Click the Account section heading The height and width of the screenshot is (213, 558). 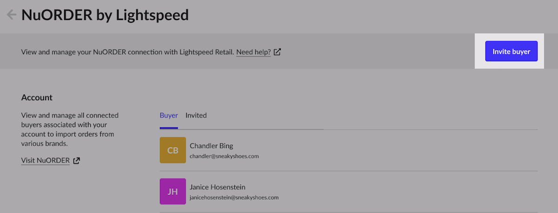[x=37, y=97]
